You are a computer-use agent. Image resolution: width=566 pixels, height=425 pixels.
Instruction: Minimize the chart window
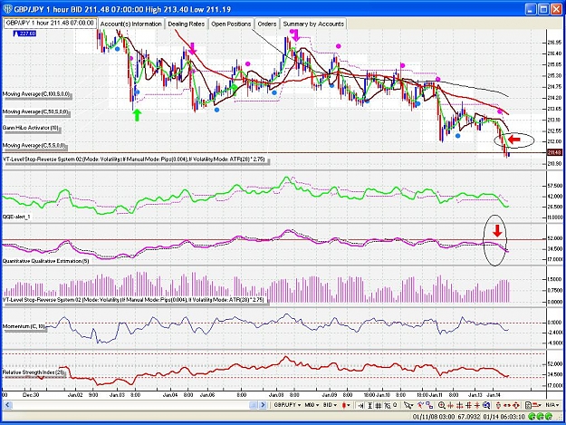coord(531,9)
